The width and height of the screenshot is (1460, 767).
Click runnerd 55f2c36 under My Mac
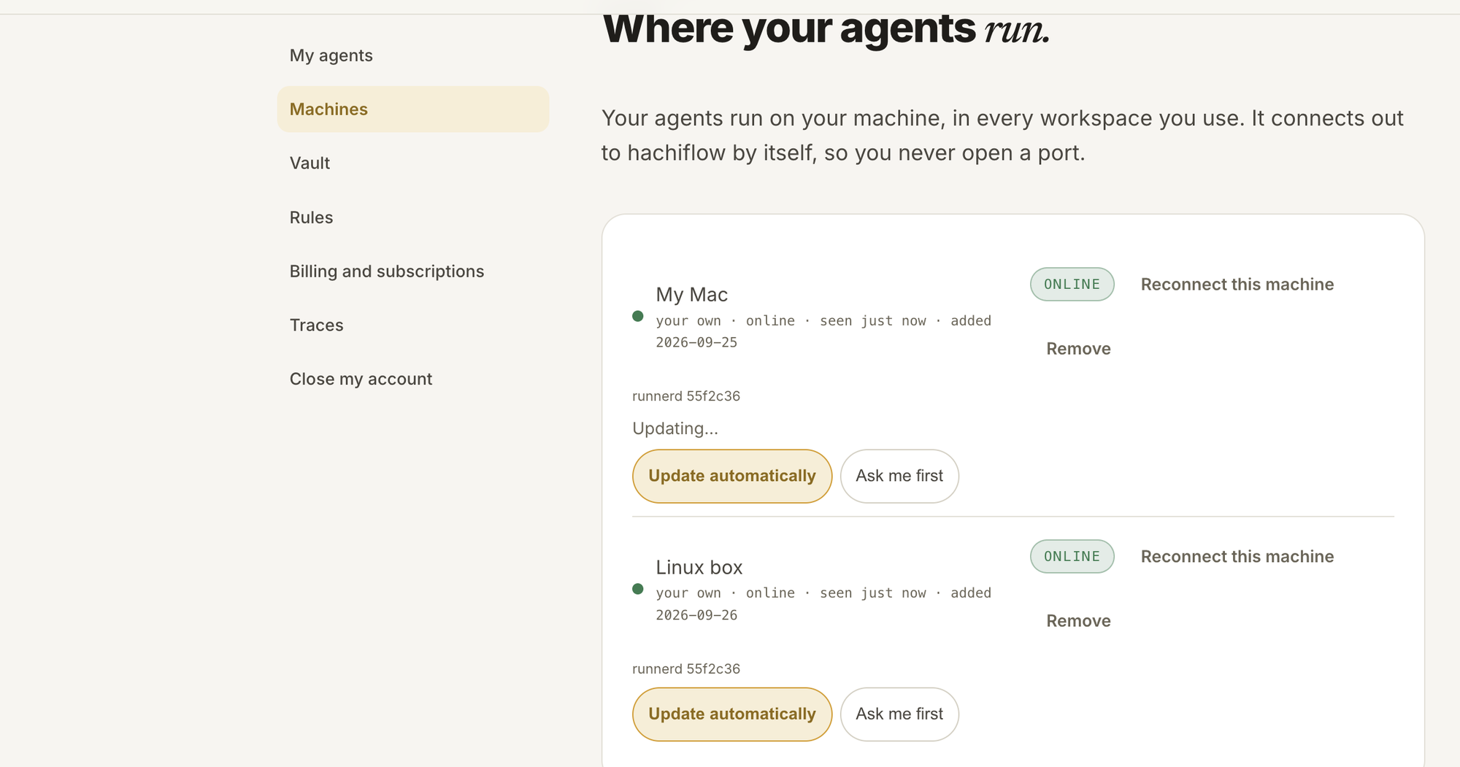686,396
